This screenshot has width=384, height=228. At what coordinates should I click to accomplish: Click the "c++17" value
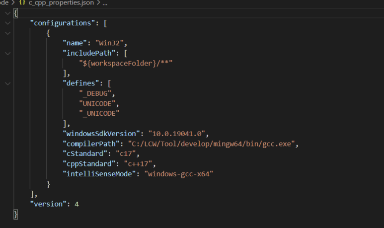click(x=138, y=164)
